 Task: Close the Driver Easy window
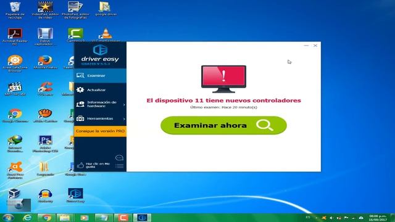(x=315, y=46)
